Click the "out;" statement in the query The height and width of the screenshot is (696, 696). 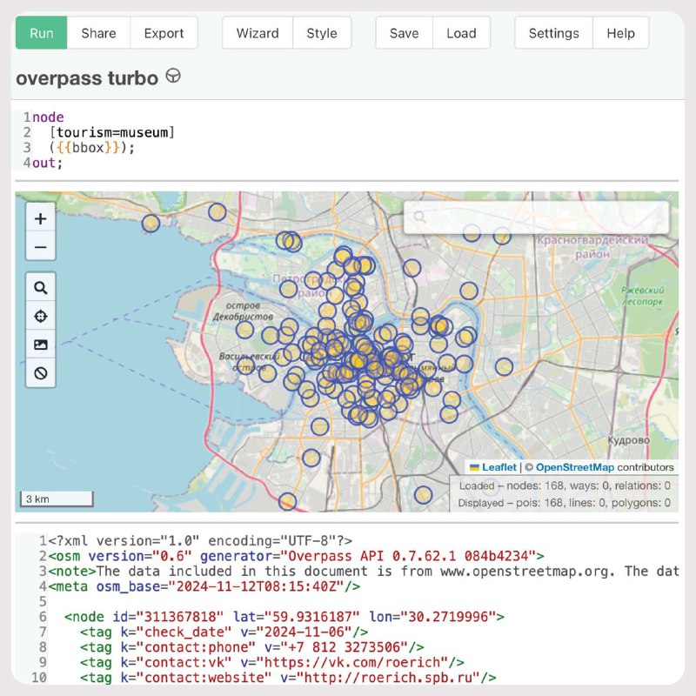(48, 163)
